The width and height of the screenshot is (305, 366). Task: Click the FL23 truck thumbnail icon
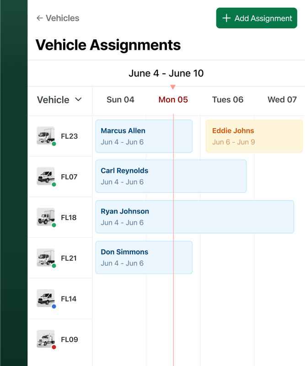tap(46, 135)
